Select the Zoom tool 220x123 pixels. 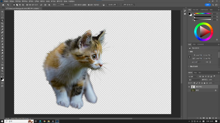click(x=2, y=71)
